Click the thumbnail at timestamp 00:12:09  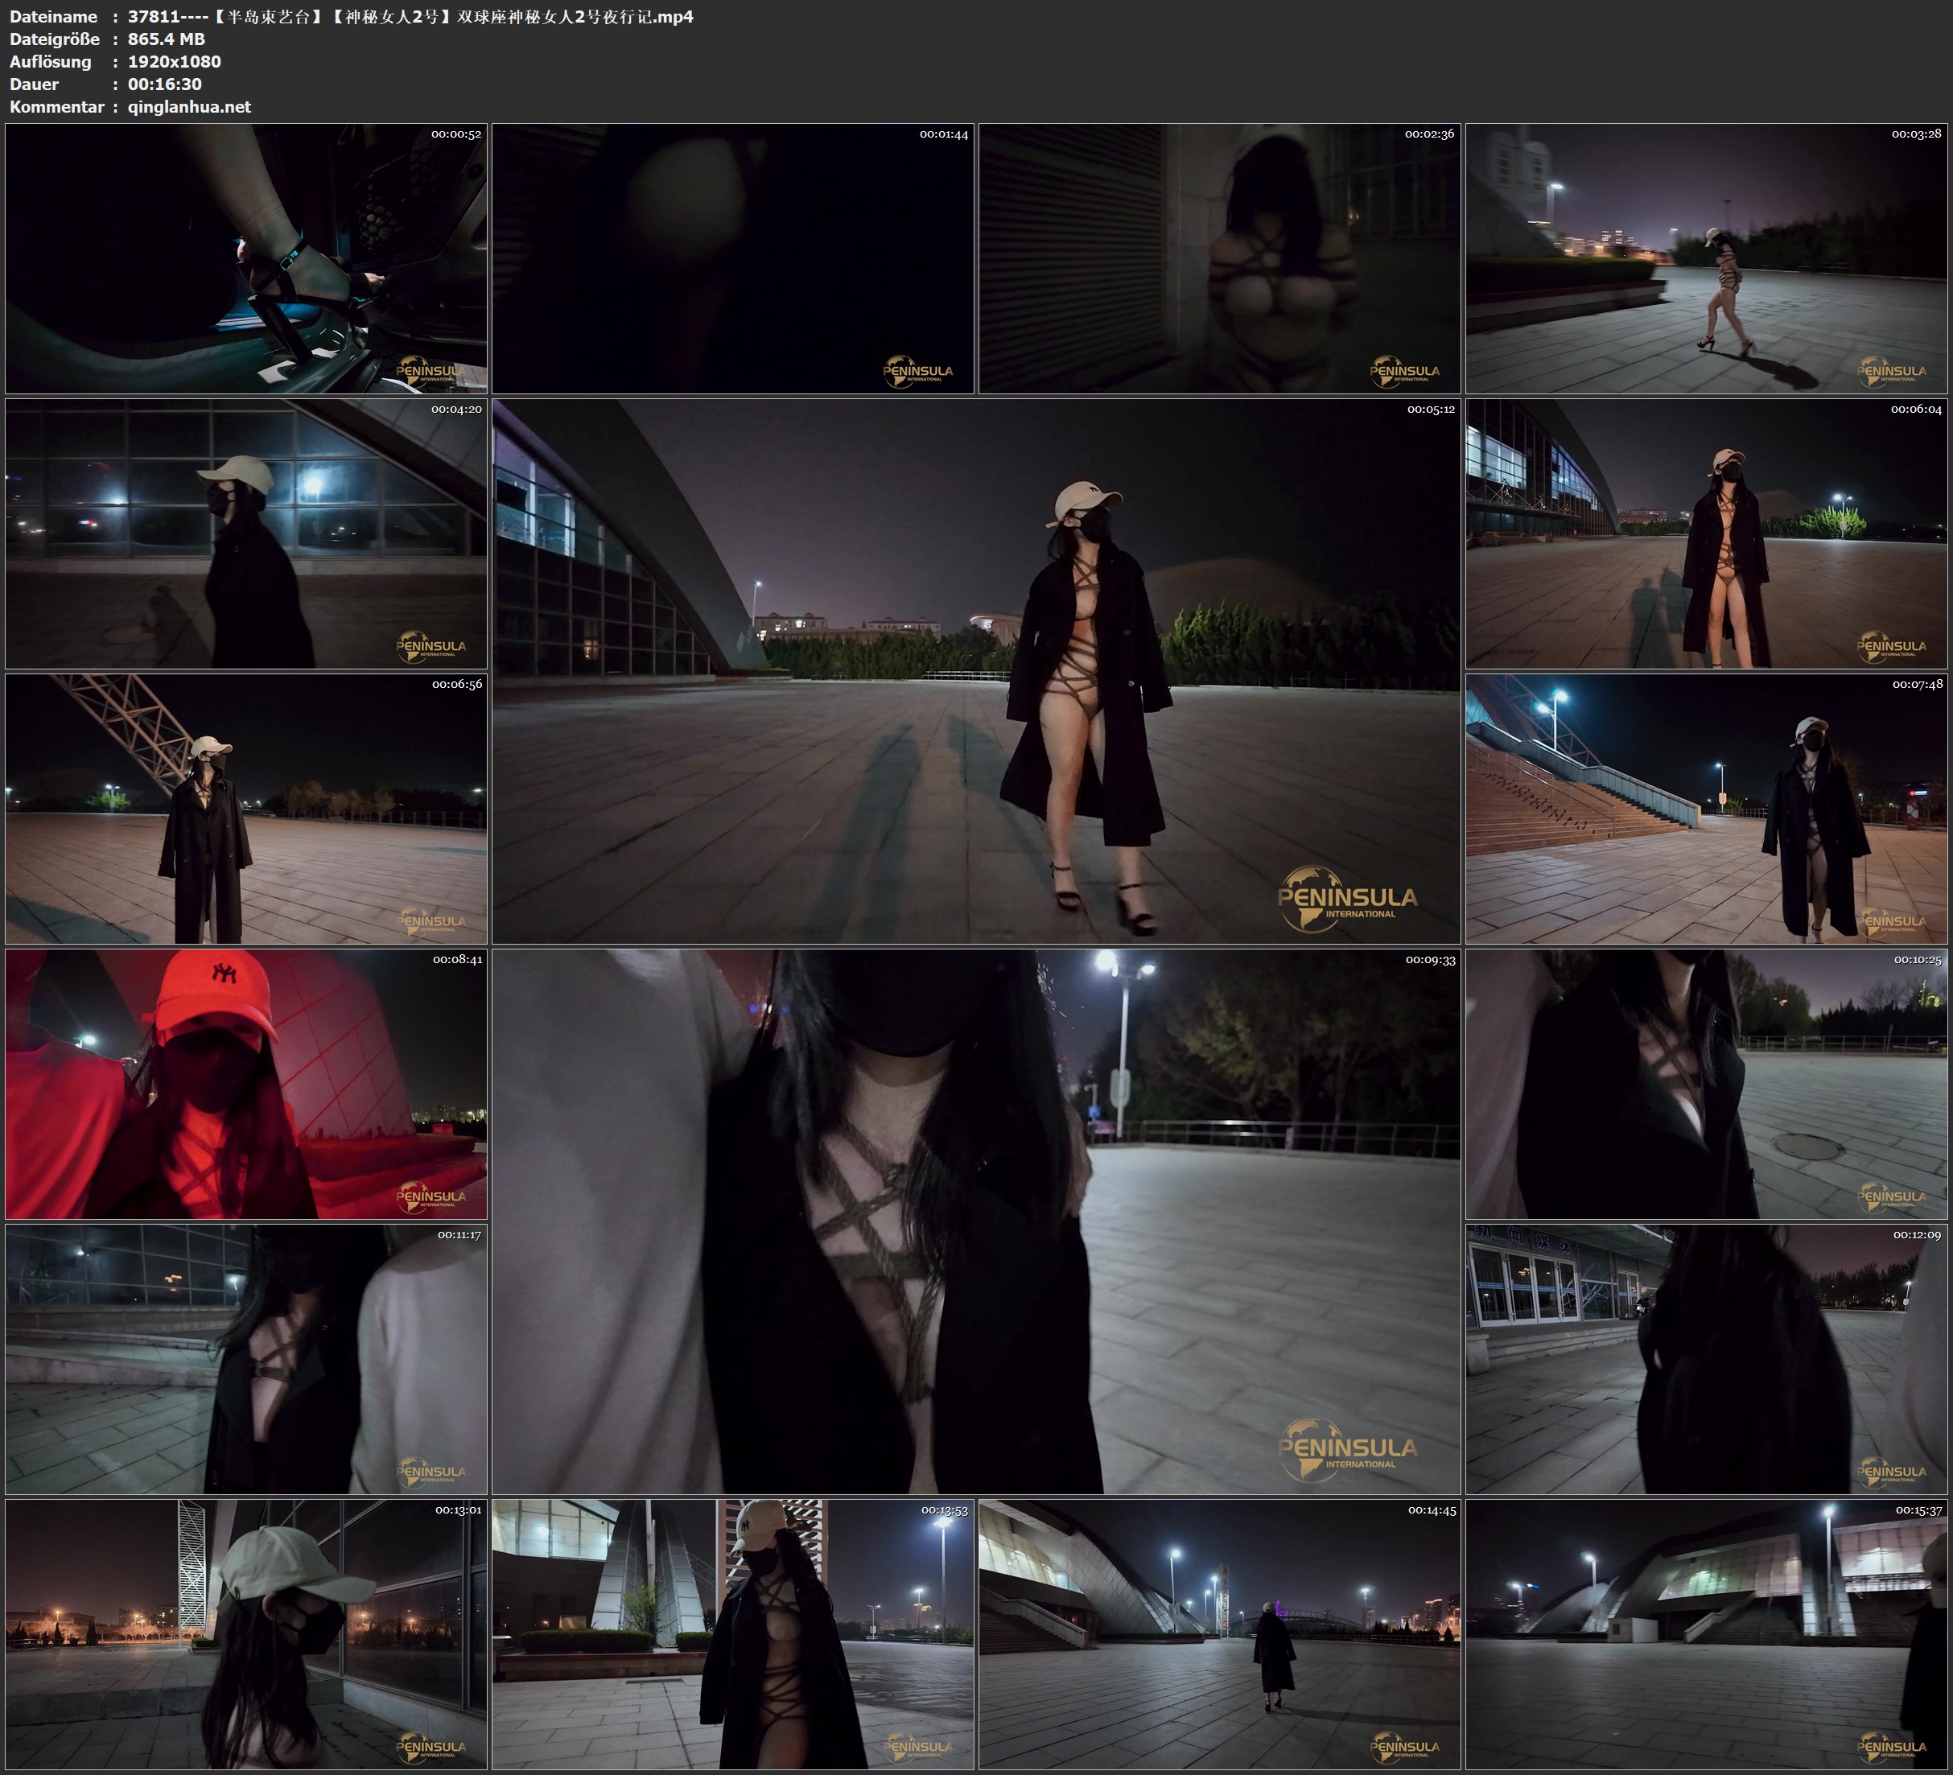click(x=1706, y=1358)
